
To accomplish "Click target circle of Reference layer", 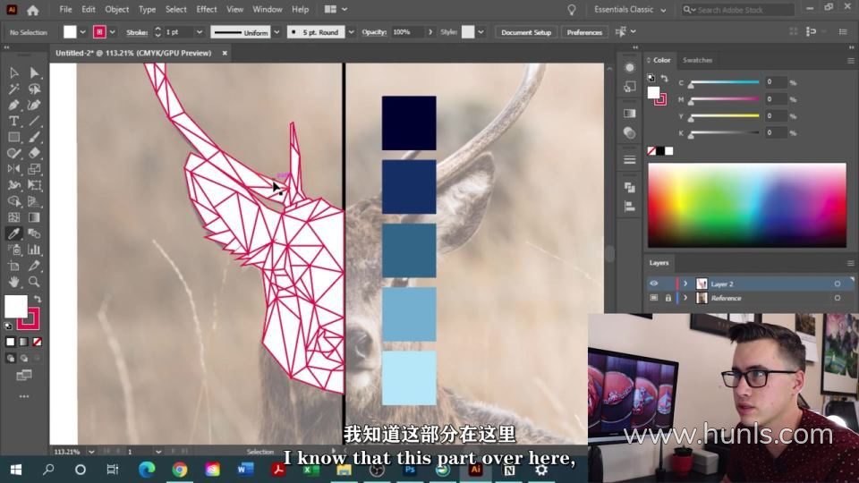I will (838, 298).
